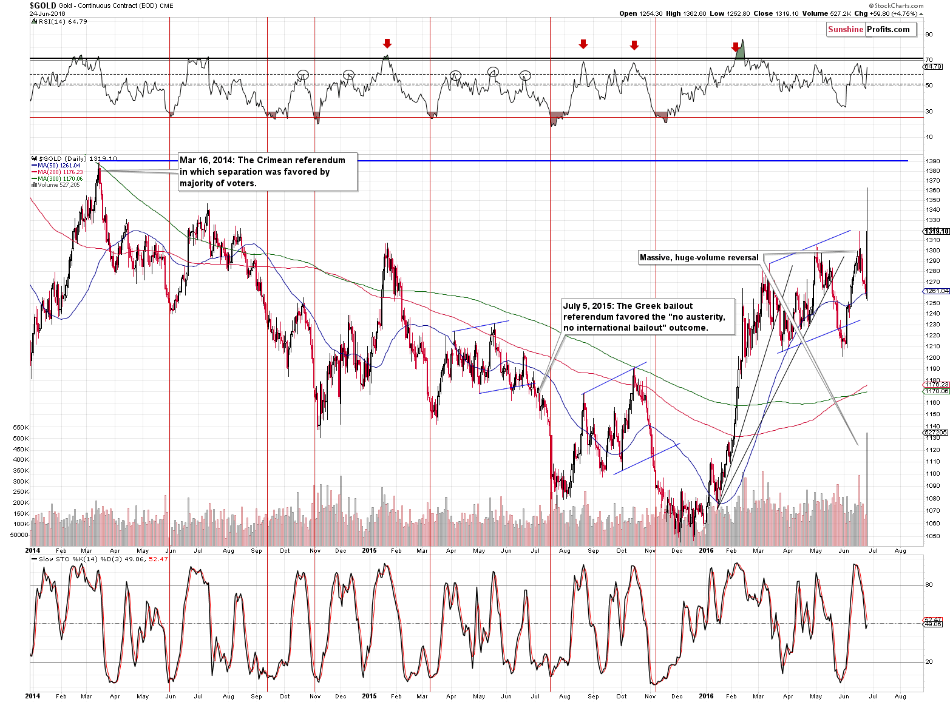Click the 52.47 stochastic value tag on right axis
950x702 pixels.
coord(933,619)
